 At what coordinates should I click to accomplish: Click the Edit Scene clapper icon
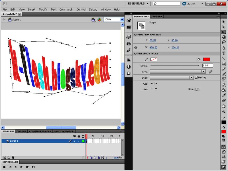pos(93,19)
